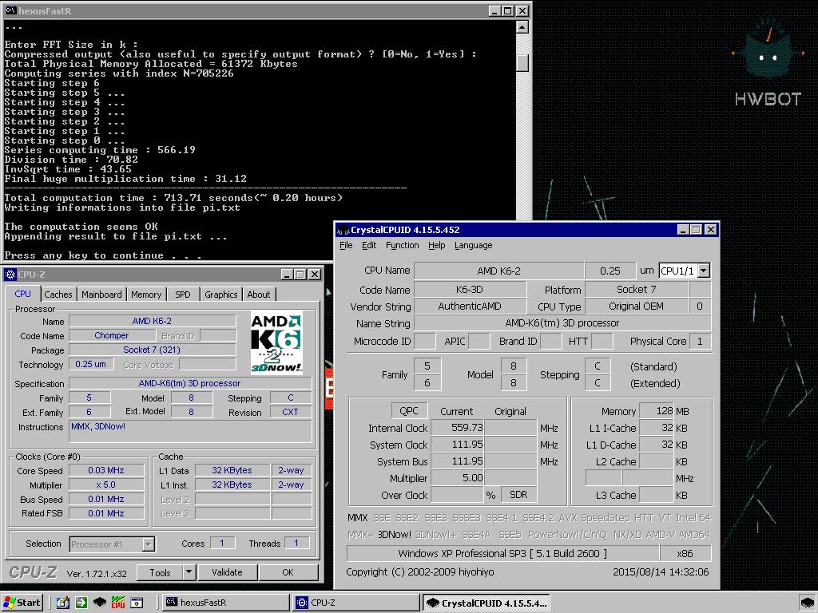Click the QPC button in CrystalCPUID
This screenshot has height=613, width=818.
(409, 411)
